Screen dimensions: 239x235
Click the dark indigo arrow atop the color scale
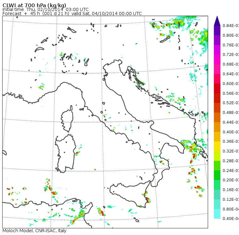click(x=217, y=21)
